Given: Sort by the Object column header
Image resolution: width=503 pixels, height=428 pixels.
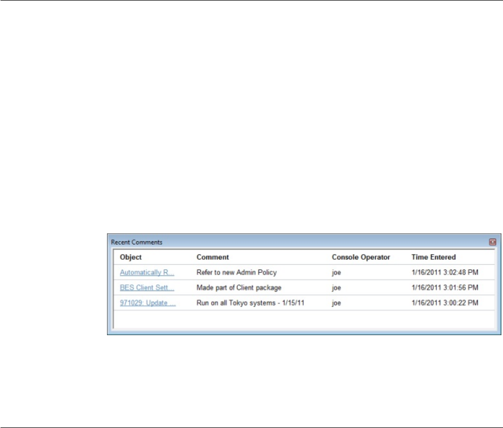Looking at the screenshot, I should click(131, 257).
